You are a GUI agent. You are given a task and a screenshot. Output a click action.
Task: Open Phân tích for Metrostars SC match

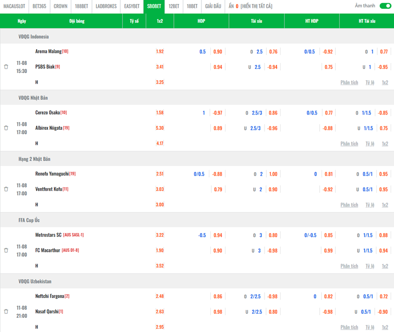349,266
